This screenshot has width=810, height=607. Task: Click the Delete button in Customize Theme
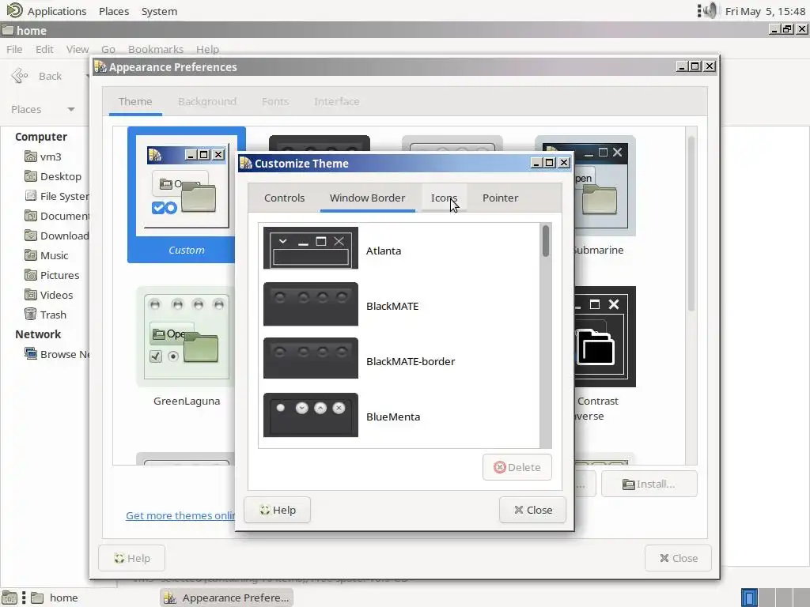click(x=517, y=467)
